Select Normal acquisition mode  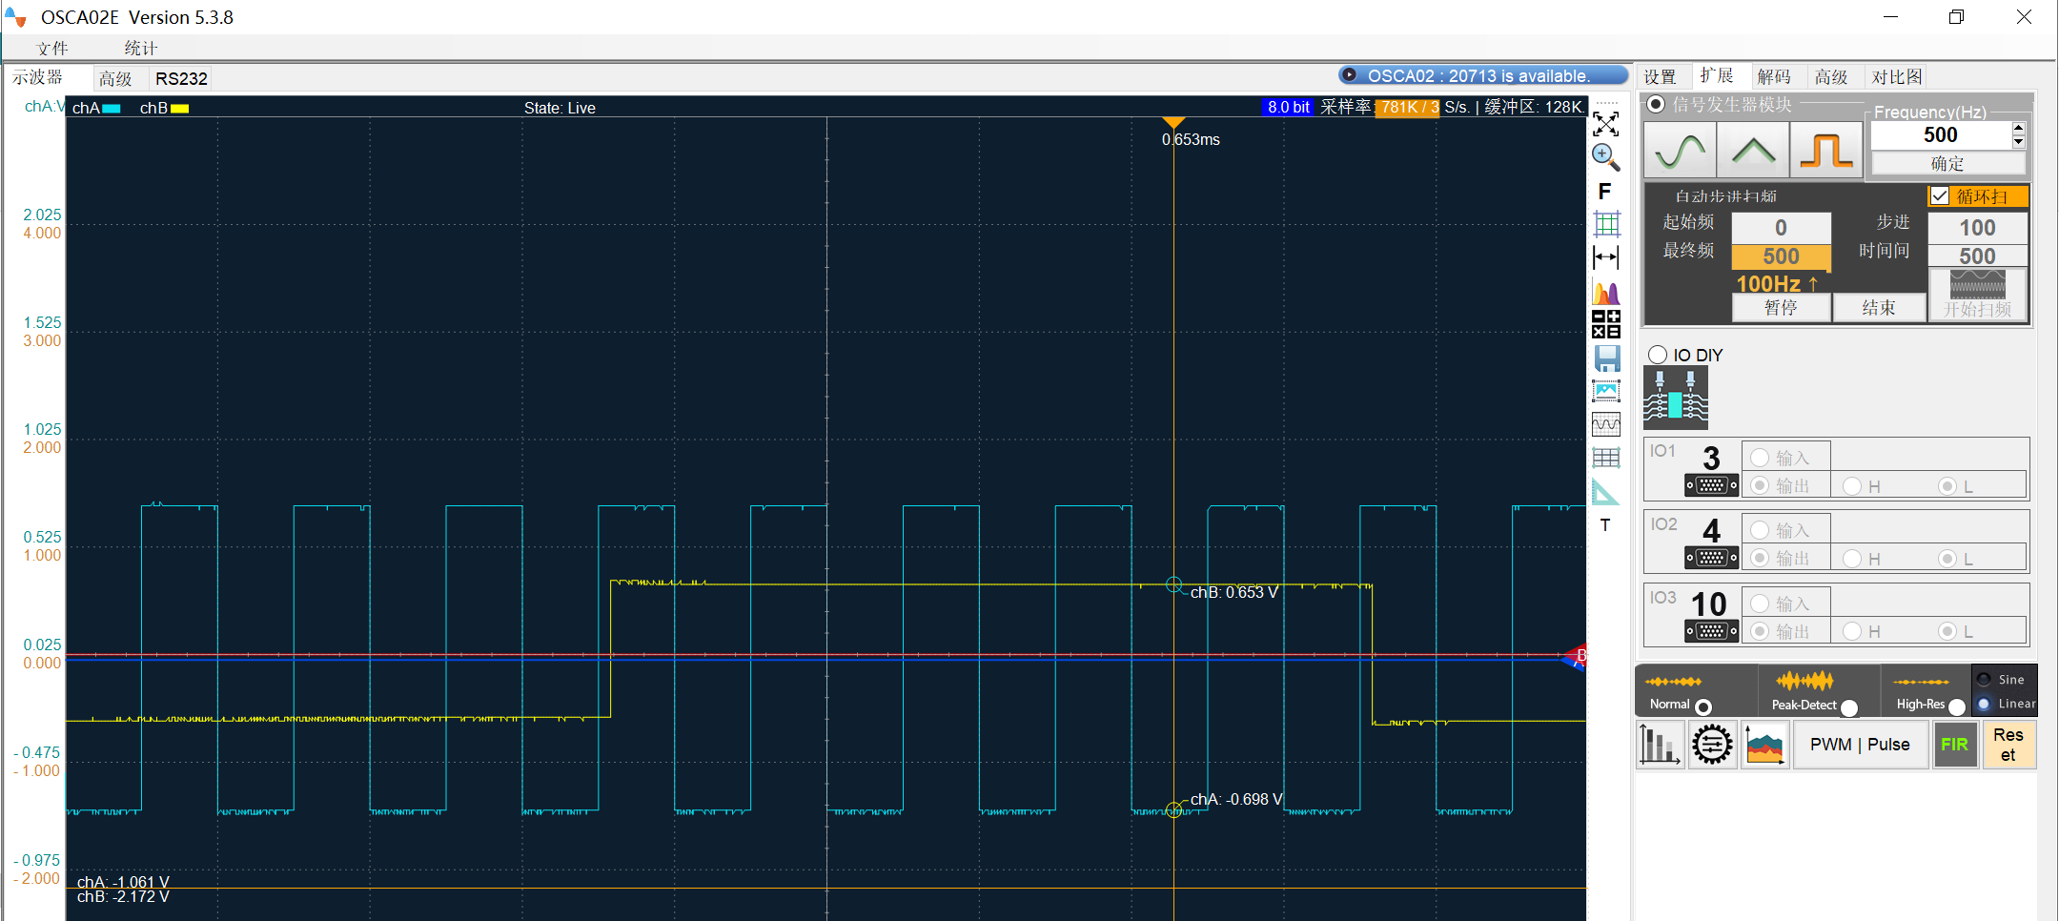point(1703,706)
